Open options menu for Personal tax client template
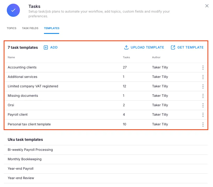 pos(203,125)
